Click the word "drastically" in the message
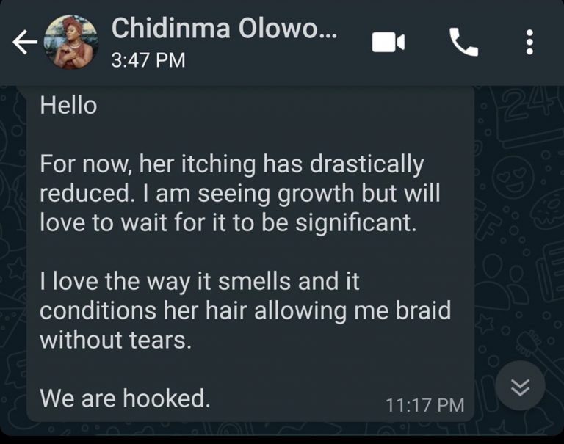564x444 pixels. 367,164
